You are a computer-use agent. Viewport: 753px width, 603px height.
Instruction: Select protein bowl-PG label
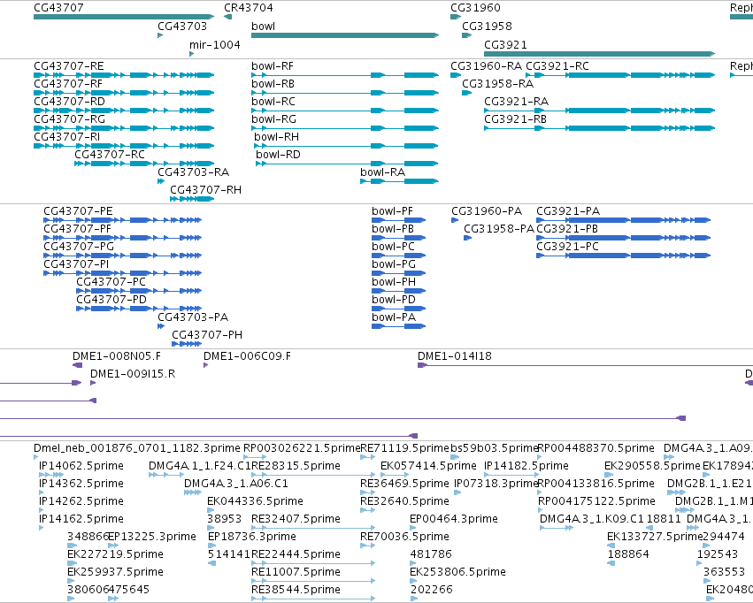click(394, 264)
